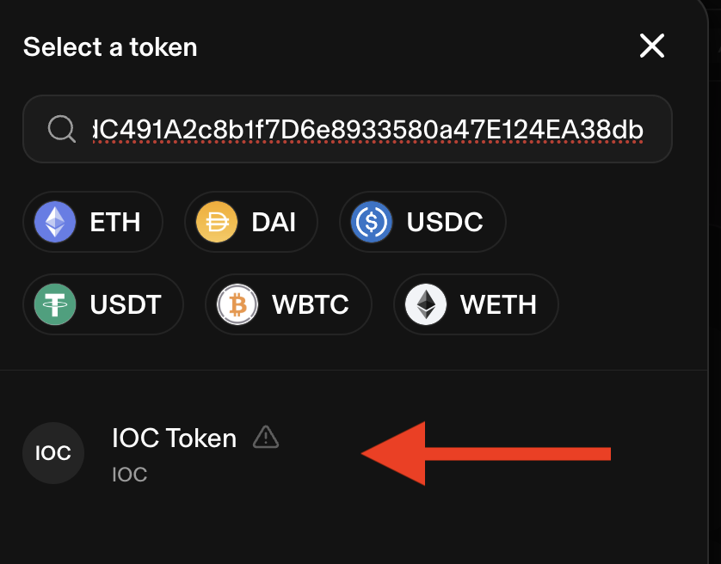The height and width of the screenshot is (564, 721).
Task: Choose the ETH quick-select label
Action: coord(115,223)
